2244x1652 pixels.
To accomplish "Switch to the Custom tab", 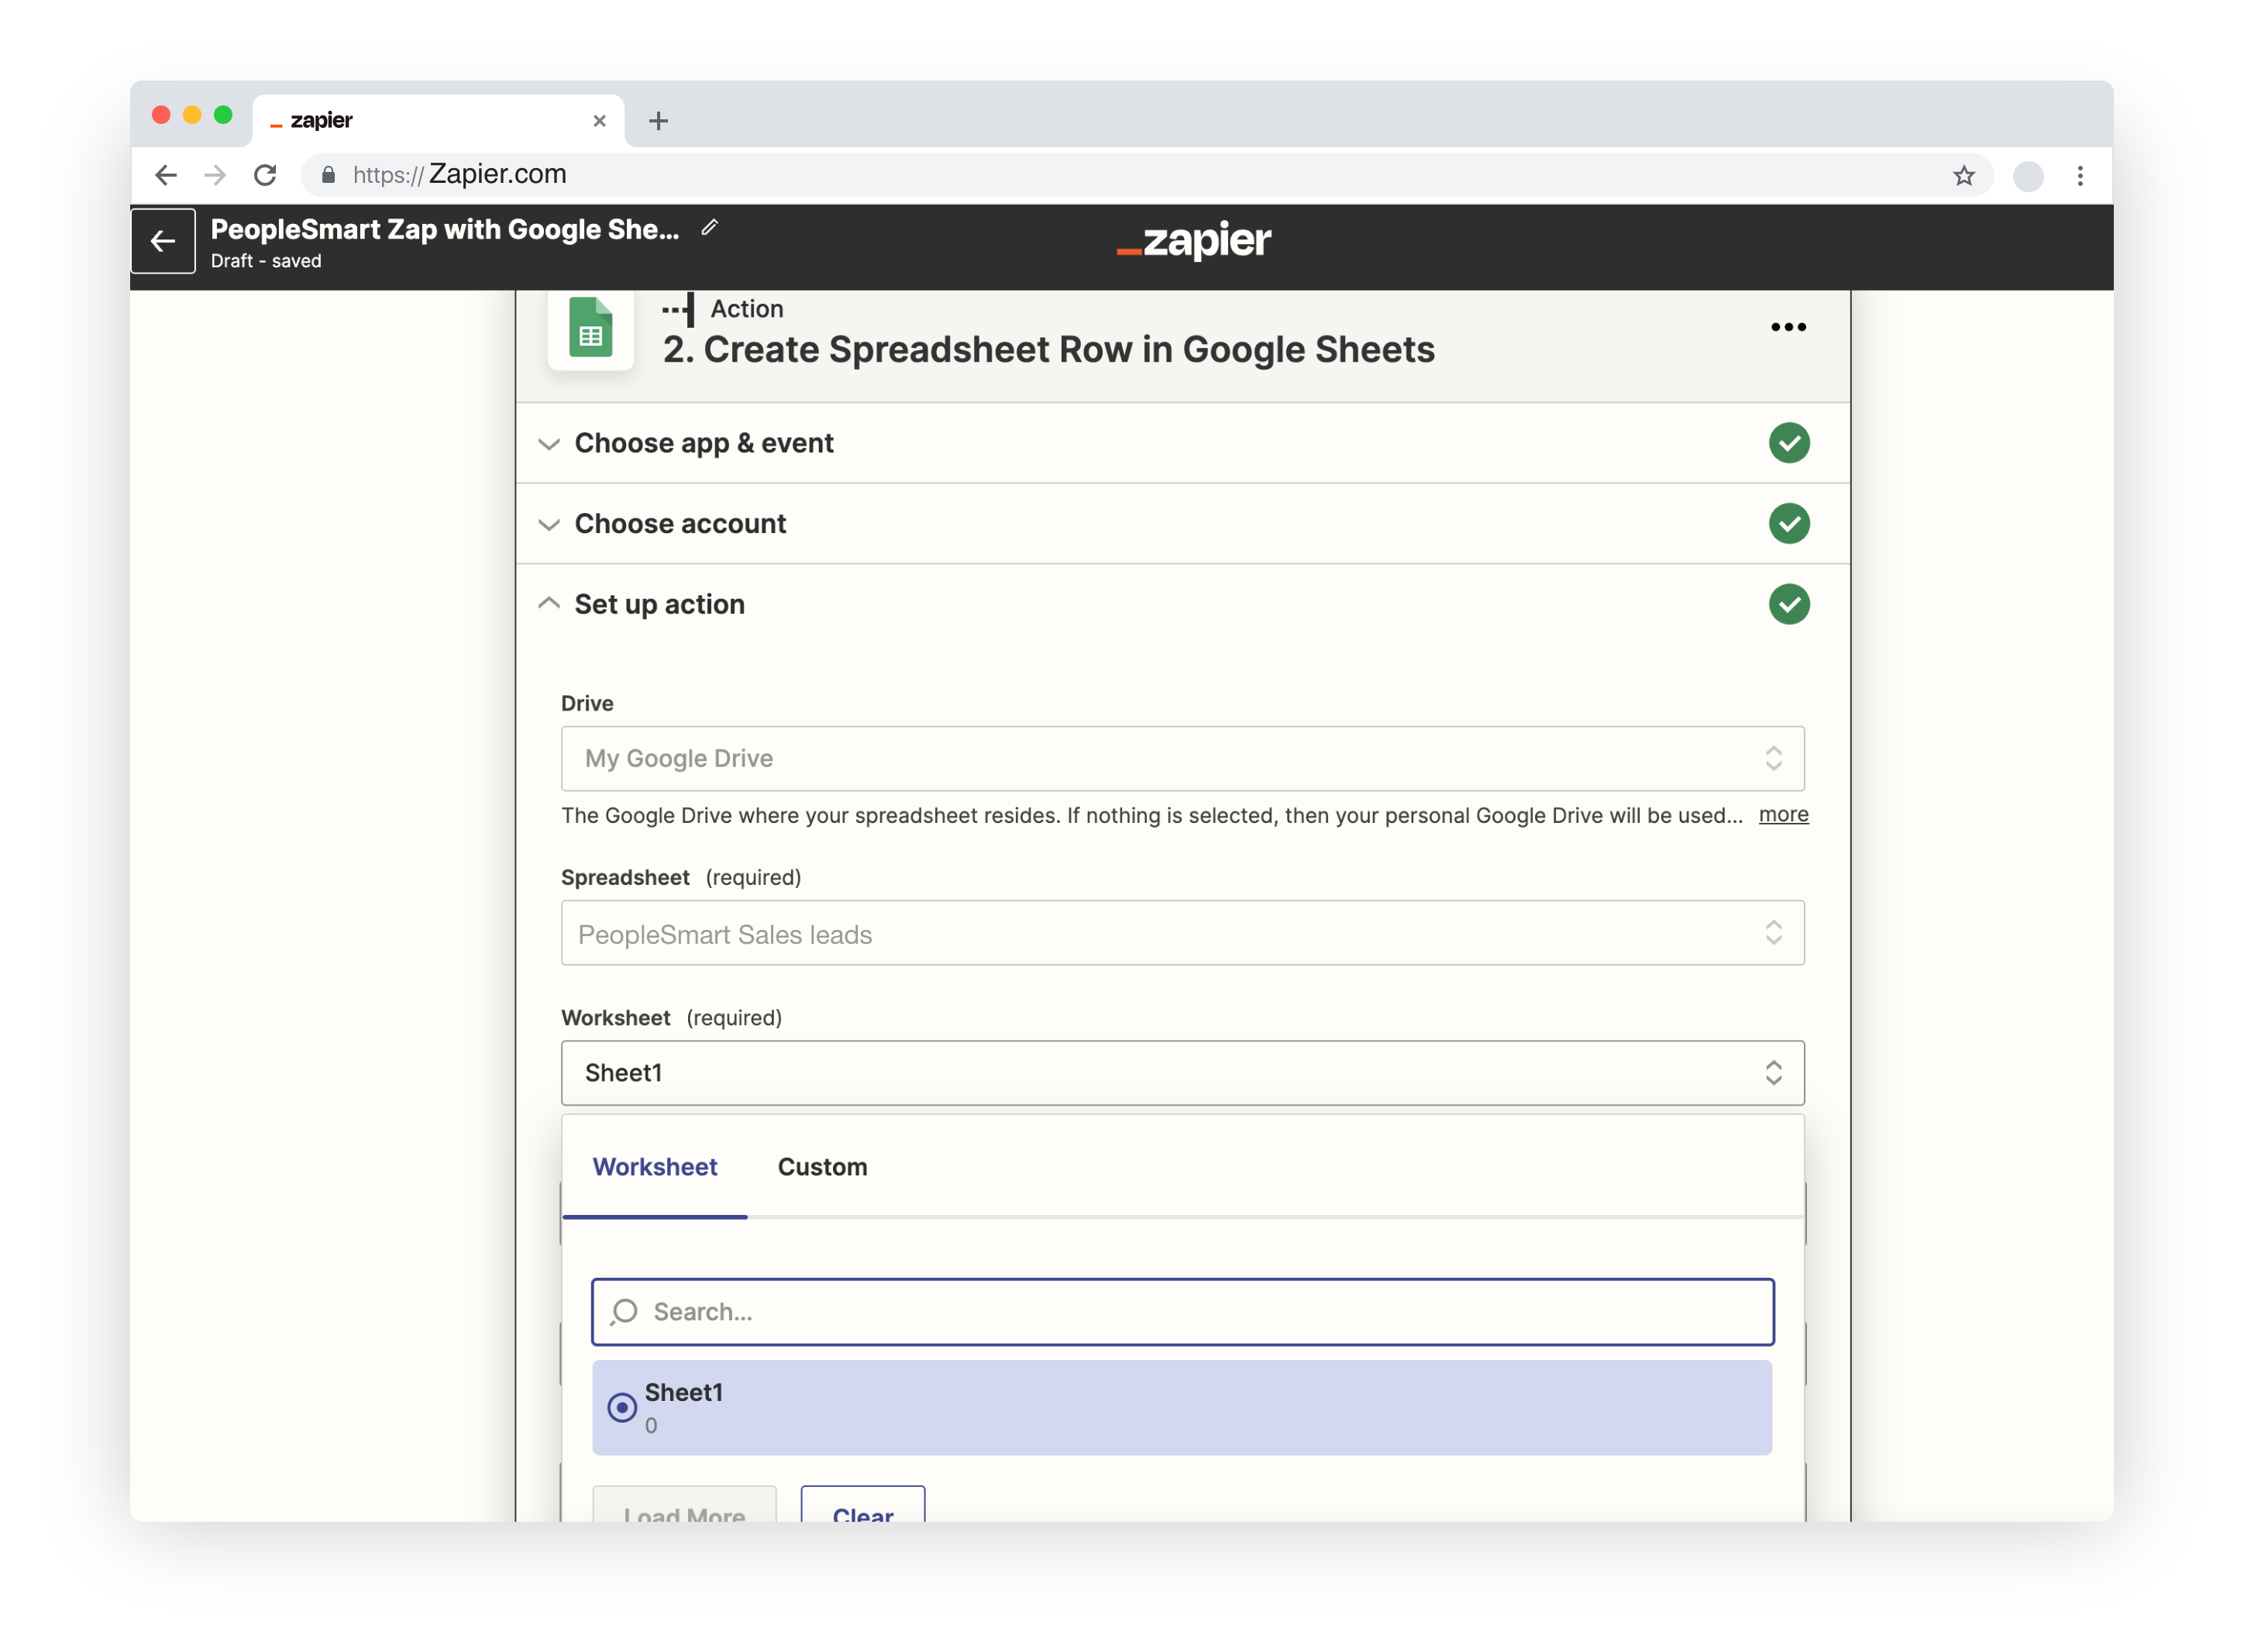I will pyautogui.click(x=822, y=1167).
